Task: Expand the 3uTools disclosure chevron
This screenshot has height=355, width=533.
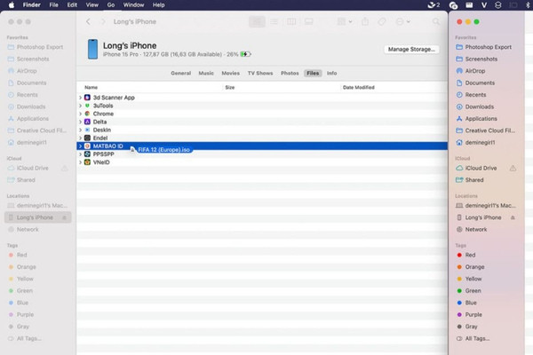Action: (81, 106)
